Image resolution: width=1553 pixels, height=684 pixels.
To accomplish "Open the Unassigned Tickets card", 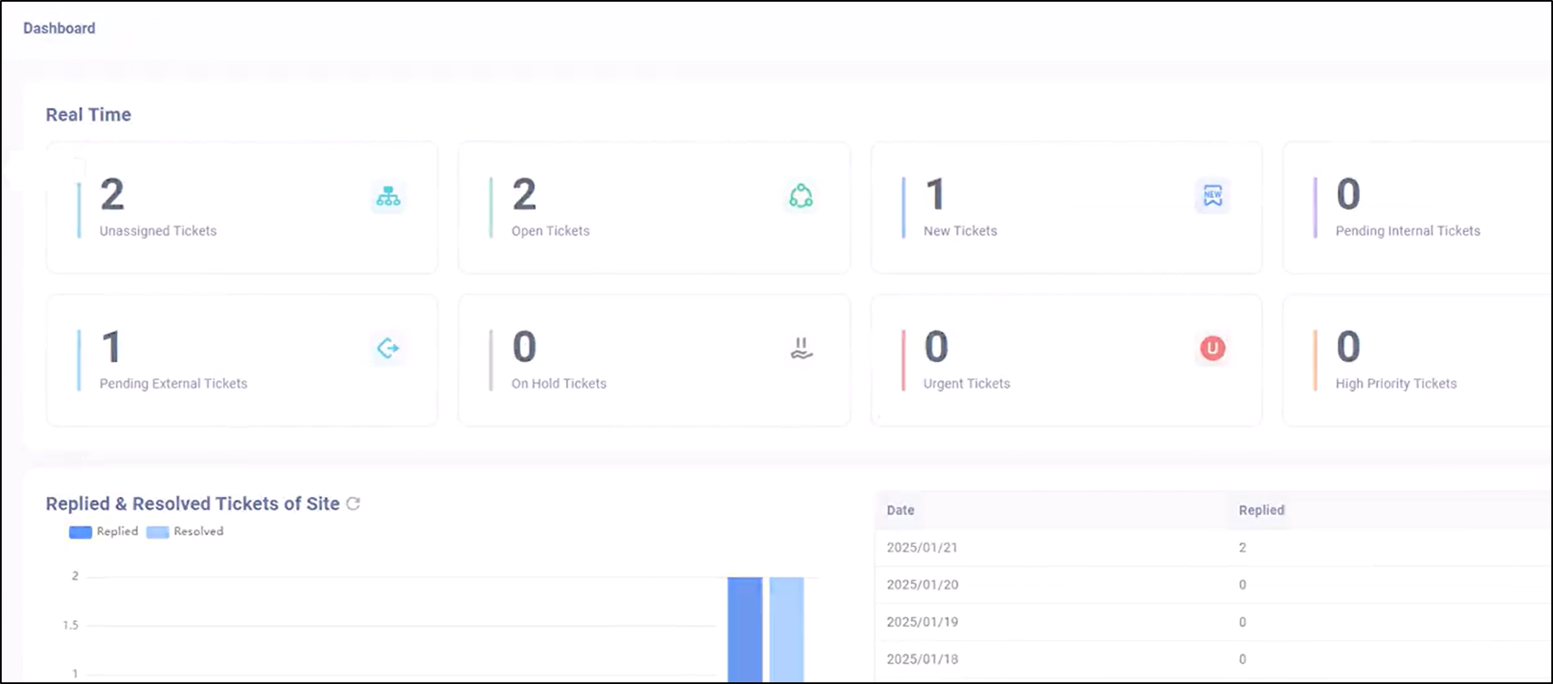I will coord(242,207).
